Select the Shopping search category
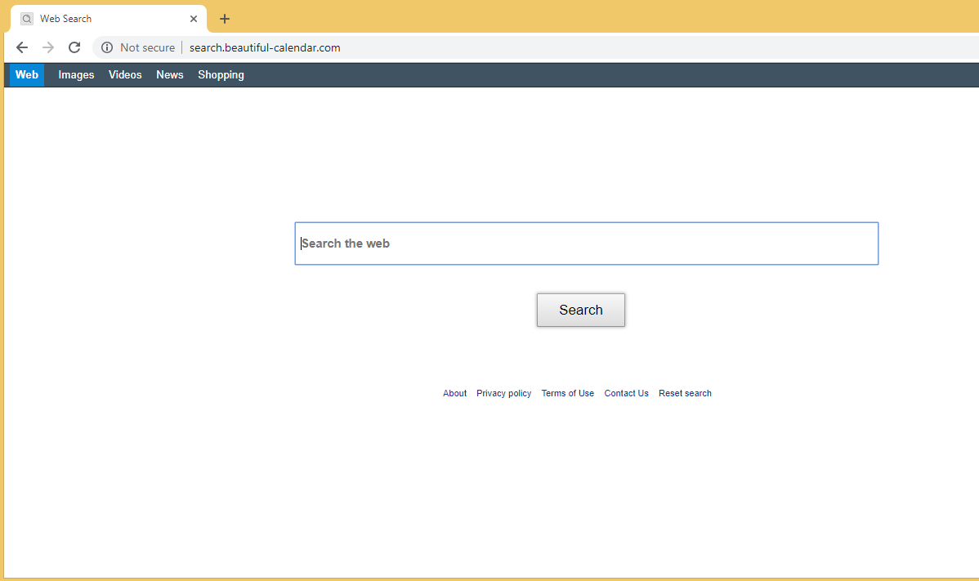 (221, 75)
